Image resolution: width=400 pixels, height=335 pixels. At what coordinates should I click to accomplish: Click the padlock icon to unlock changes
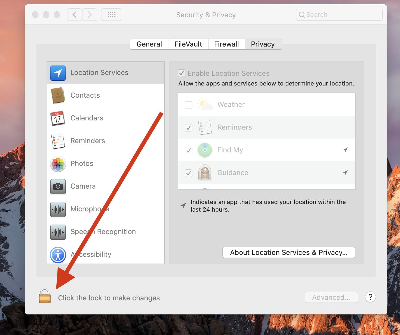coord(45,296)
